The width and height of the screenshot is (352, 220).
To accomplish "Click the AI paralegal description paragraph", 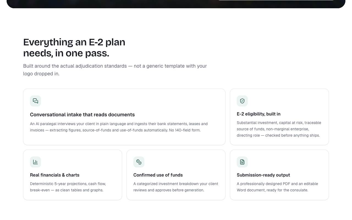I will (119, 127).
